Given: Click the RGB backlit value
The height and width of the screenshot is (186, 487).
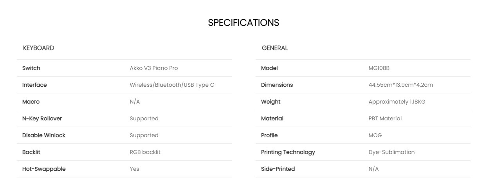Looking at the screenshot, I should 145,152.
